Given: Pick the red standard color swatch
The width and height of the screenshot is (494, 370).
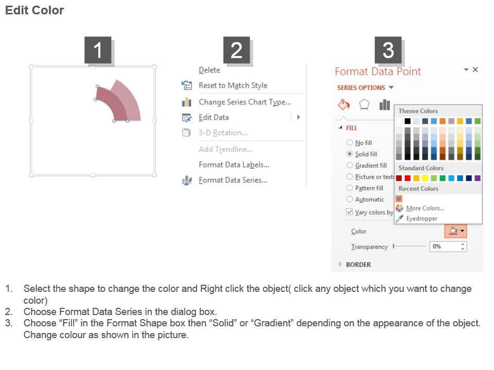Looking at the screenshot, I should tap(408, 178).
